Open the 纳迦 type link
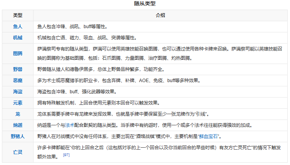Viewport: 290px width, 165px height. pos(18,125)
